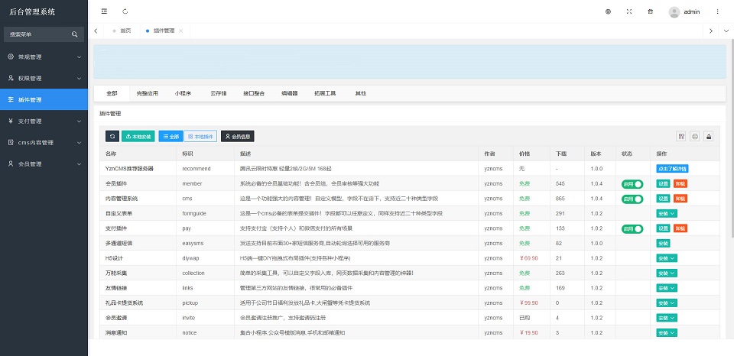Open the column filter icon
This screenshot has width=734, height=356.
tap(681, 136)
